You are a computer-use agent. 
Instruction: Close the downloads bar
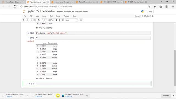click(174, 96)
